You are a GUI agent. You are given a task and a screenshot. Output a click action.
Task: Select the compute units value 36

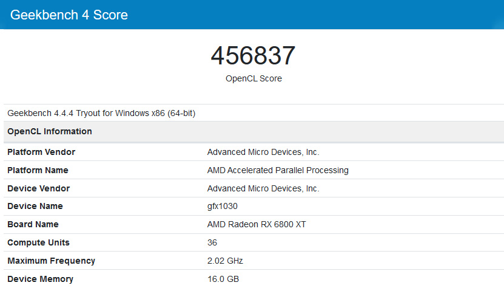tap(212, 242)
